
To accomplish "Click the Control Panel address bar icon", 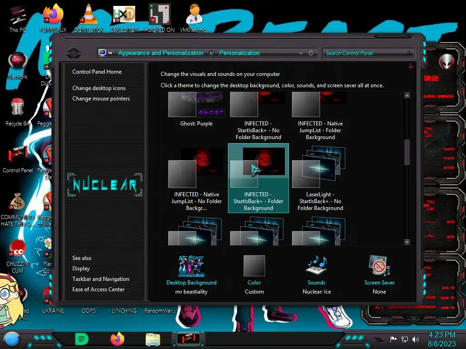I will (x=102, y=53).
